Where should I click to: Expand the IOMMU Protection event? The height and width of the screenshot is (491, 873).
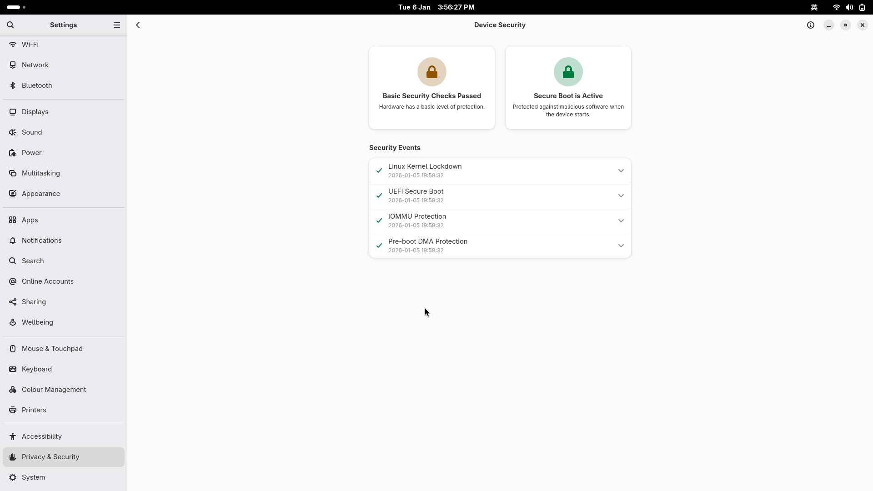coord(621,220)
